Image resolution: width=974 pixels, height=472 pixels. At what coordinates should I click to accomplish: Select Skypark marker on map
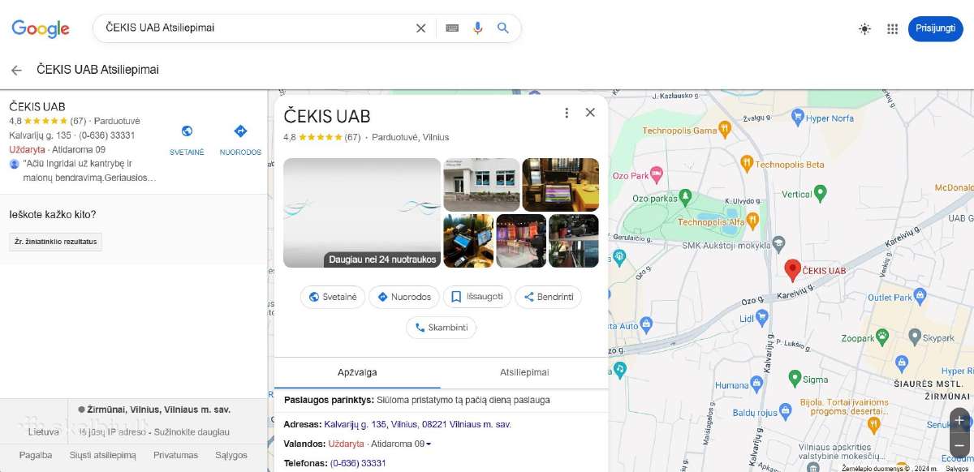pyautogui.click(x=915, y=336)
